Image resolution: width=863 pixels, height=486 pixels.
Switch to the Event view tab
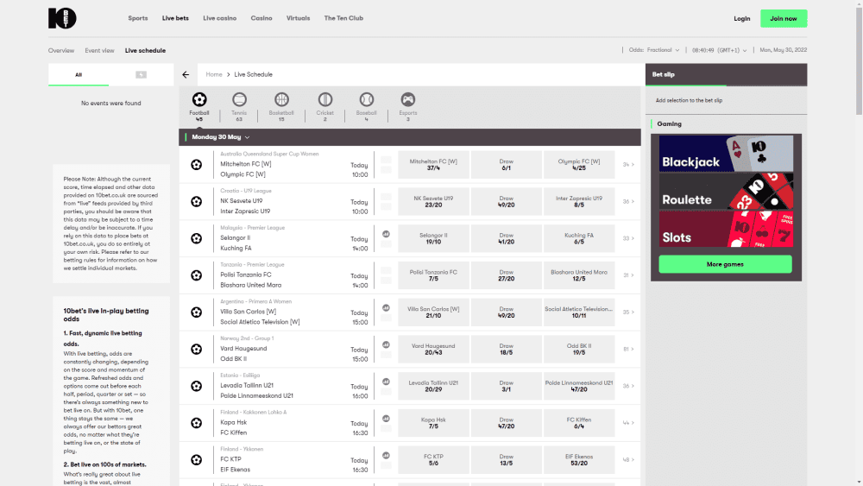(99, 51)
